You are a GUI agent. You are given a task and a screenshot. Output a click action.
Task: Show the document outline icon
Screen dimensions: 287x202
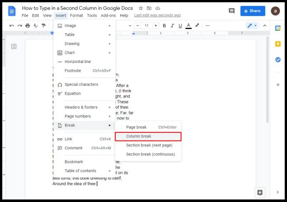coord(14,46)
